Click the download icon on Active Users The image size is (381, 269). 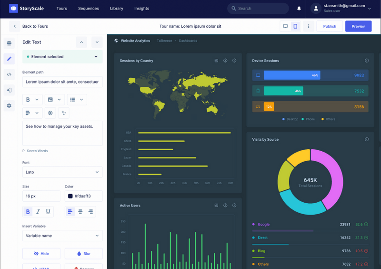pos(225,206)
